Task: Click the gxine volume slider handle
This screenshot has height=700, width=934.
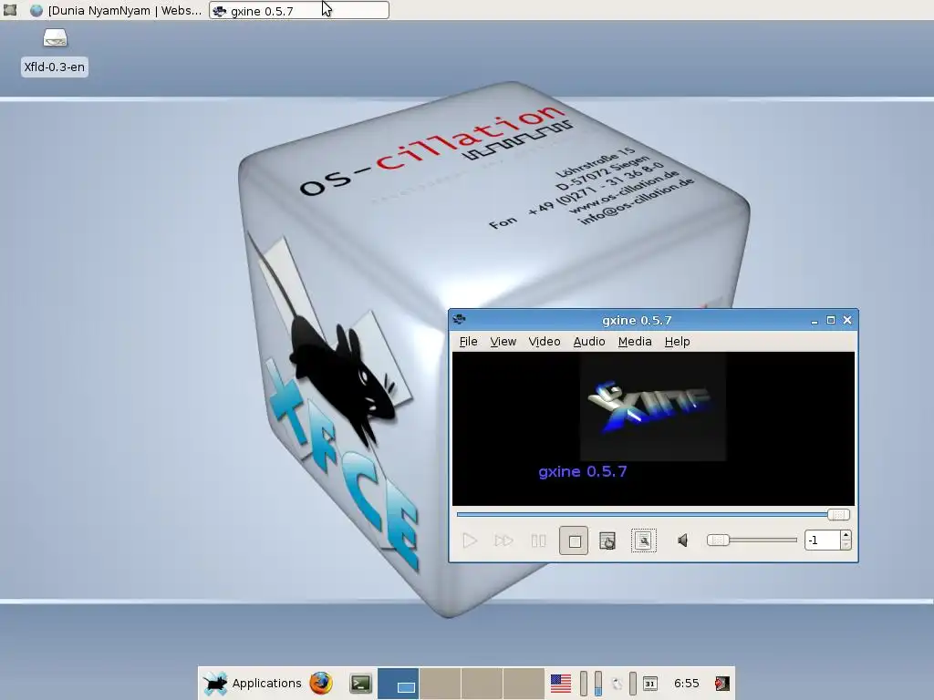Action: pyautogui.click(x=718, y=540)
